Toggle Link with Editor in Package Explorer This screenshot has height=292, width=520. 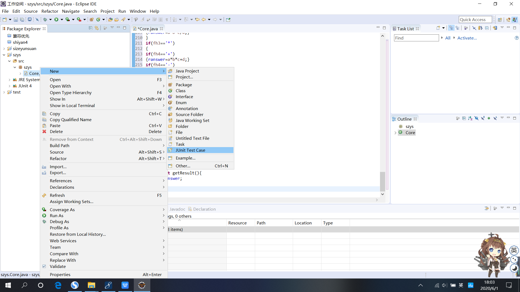coord(97,28)
